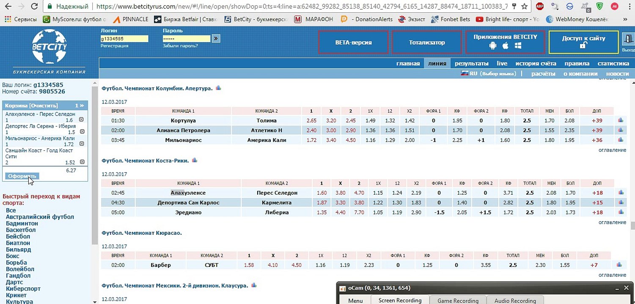Remove the Депортес Ла Серена - Иберия bet
The width and height of the screenshot is (635, 304).
pos(82,132)
